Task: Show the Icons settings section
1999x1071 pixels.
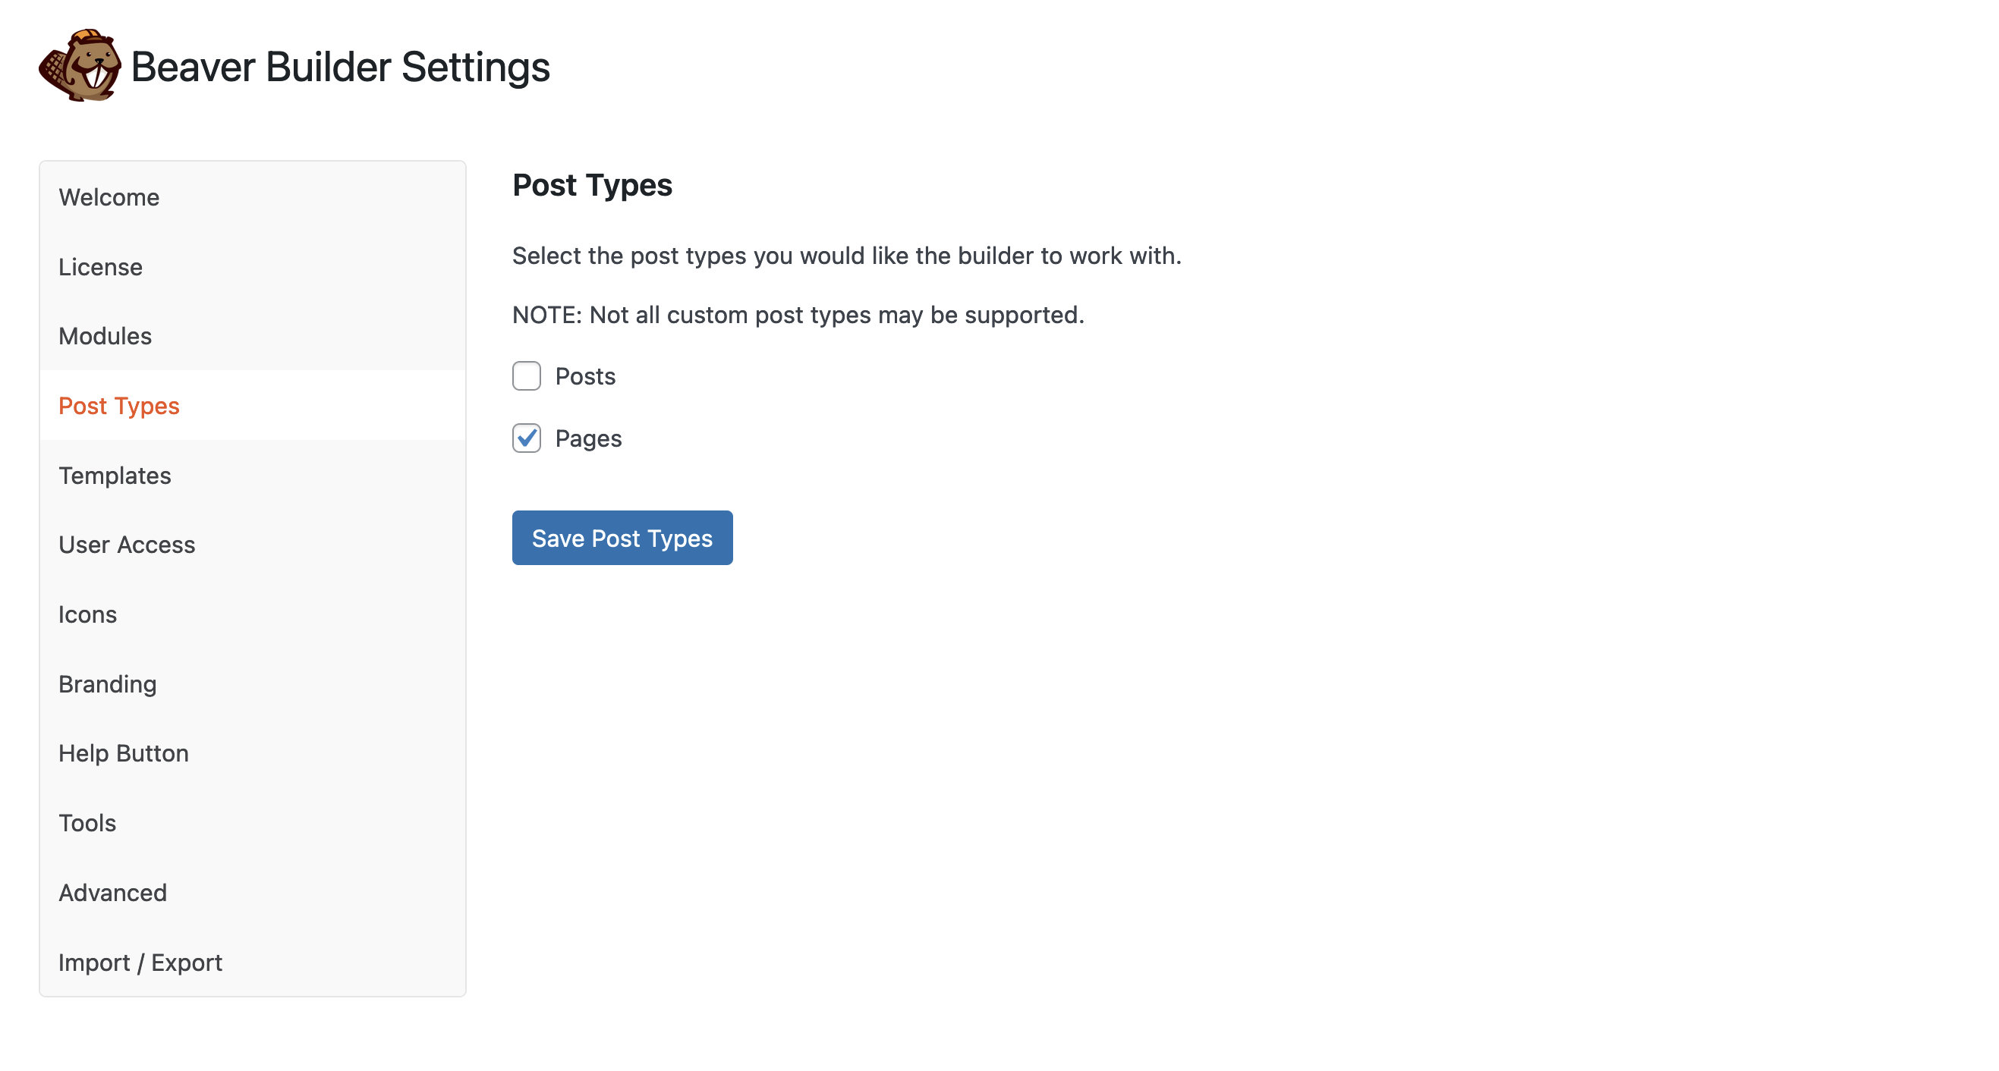Action: point(88,614)
